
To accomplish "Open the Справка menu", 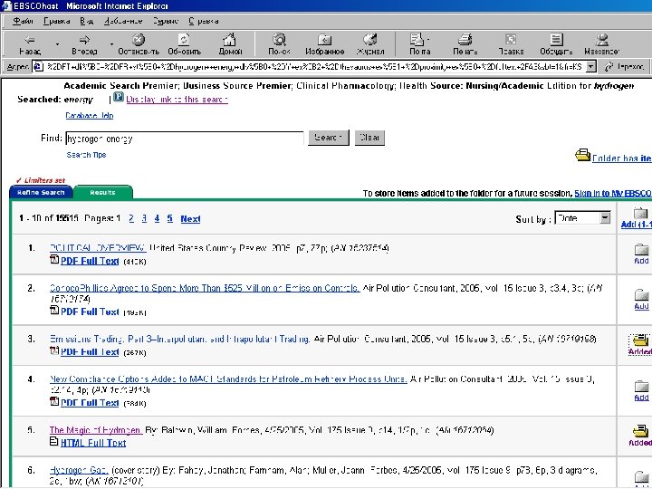I will tap(204, 21).
